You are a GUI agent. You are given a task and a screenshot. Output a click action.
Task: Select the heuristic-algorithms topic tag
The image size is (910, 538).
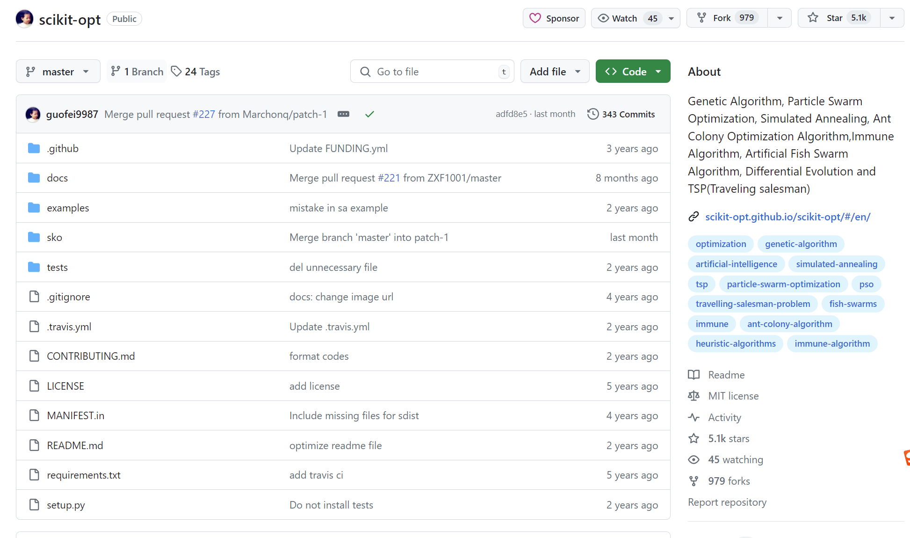click(x=736, y=343)
